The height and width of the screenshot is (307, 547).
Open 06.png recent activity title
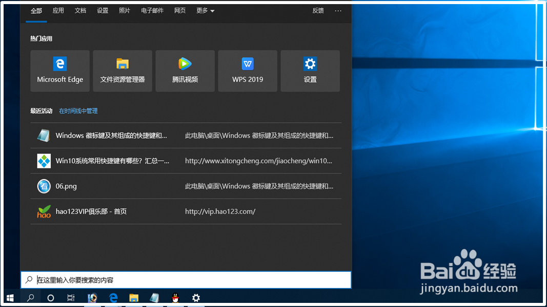(66, 186)
